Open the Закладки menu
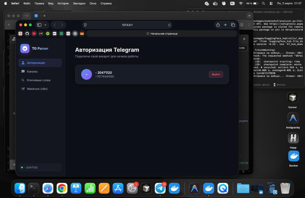Screen dimensions: 305x198 click(x=79, y=3)
